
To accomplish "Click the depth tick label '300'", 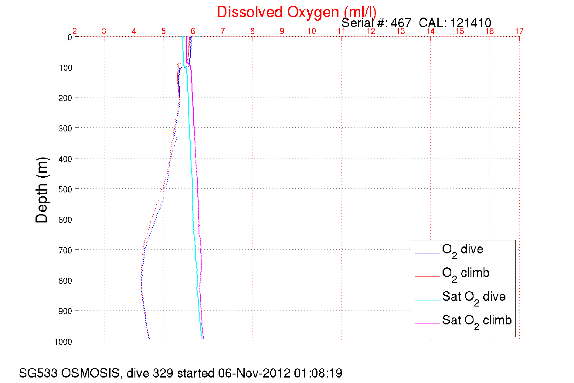I will (x=66, y=129).
